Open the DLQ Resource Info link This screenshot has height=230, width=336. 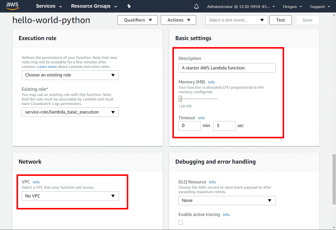pyautogui.click(x=212, y=182)
